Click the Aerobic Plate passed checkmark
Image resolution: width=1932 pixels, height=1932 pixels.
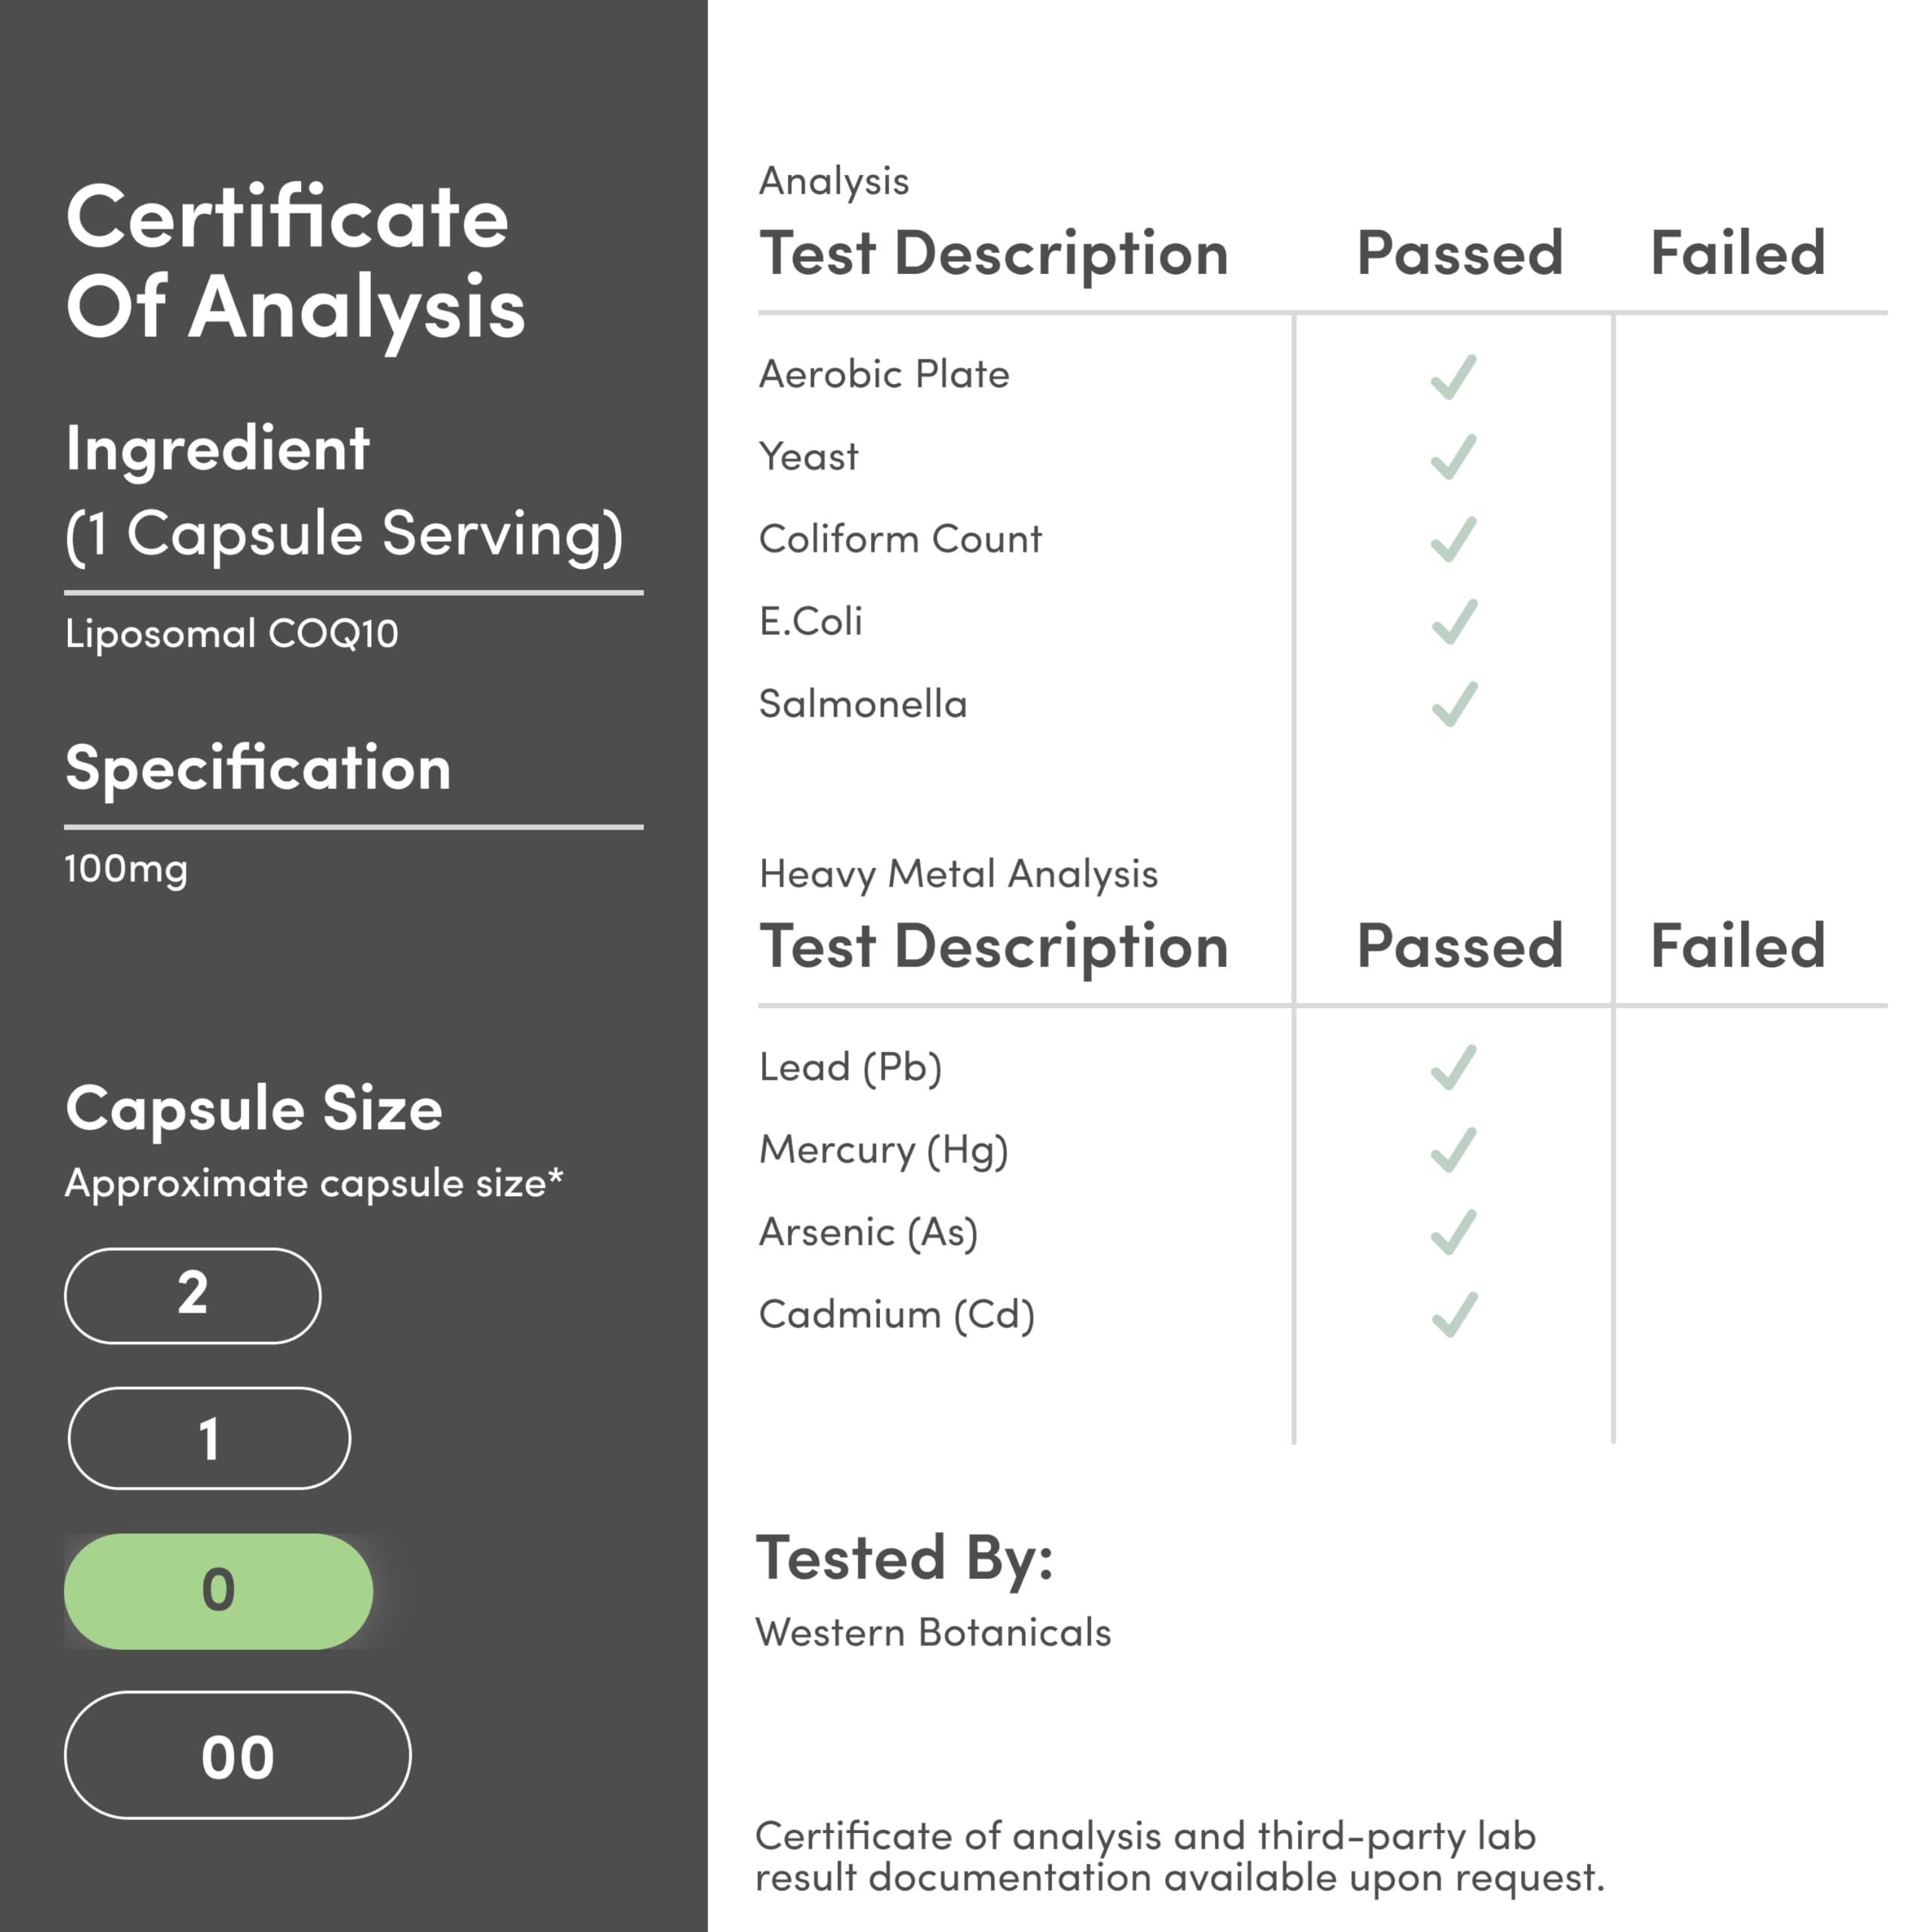point(1453,377)
